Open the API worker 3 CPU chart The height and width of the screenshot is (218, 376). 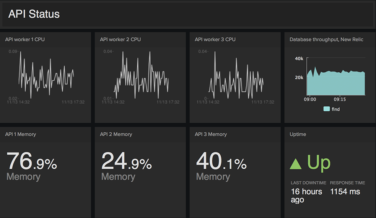click(x=236, y=75)
